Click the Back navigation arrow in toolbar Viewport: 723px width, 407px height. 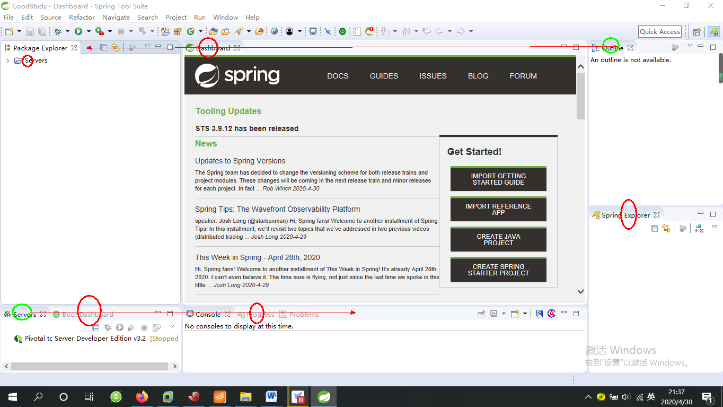439,31
